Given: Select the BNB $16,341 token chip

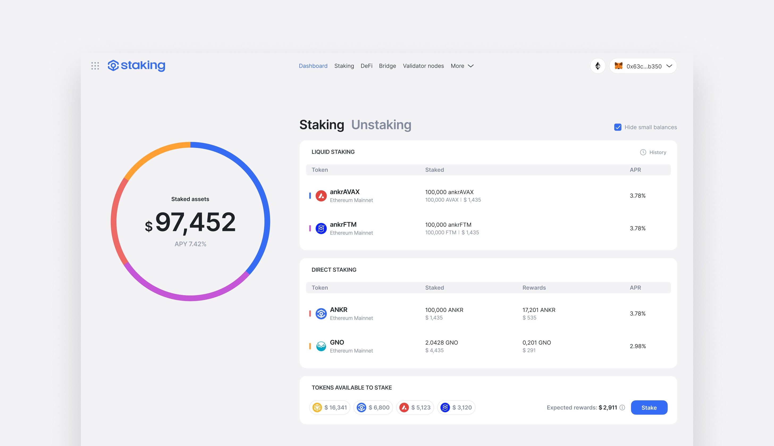Looking at the screenshot, I should click(x=330, y=408).
